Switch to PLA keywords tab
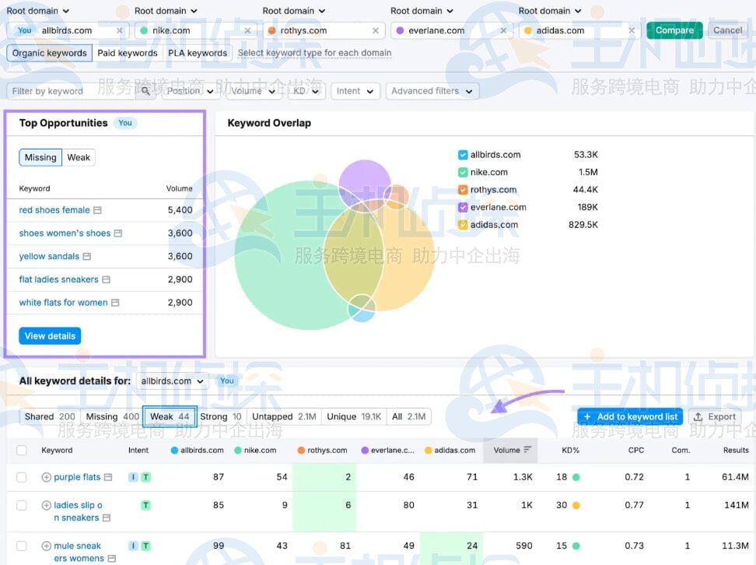Screen dimensions: 756x565 click(x=198, y=53)
